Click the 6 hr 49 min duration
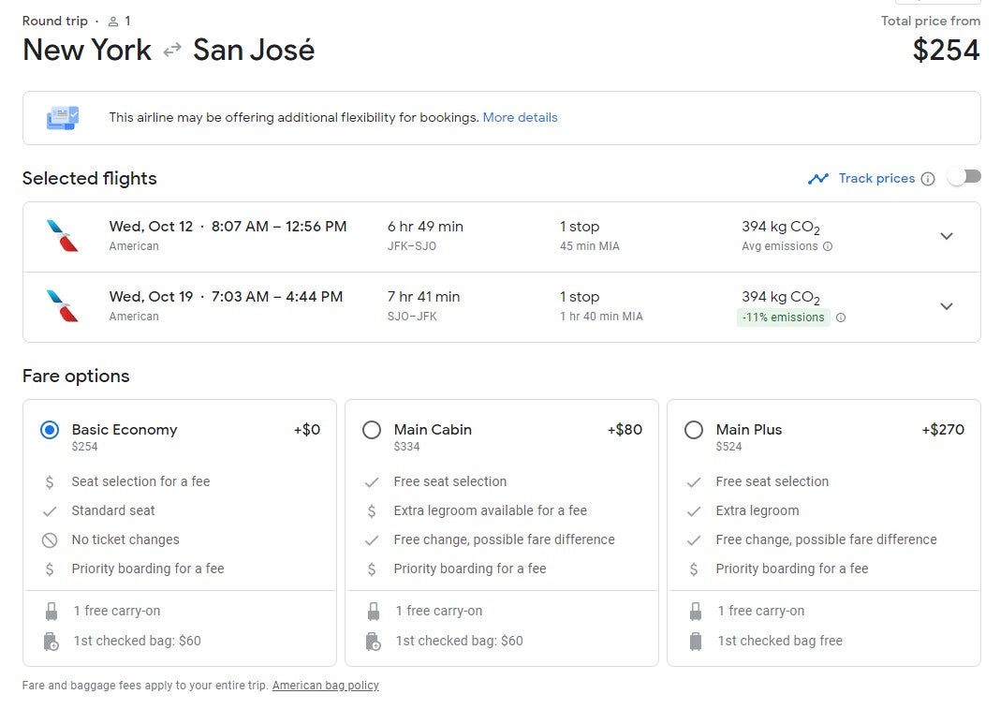The image size is (1000, 709). [x=425, y=227]
